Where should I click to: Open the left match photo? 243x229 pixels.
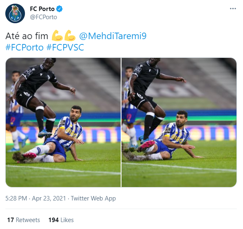pos(63,122)
